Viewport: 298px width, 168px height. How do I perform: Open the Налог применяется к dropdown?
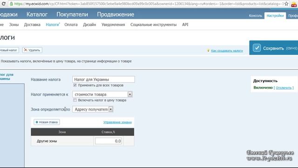click(102, 94)
